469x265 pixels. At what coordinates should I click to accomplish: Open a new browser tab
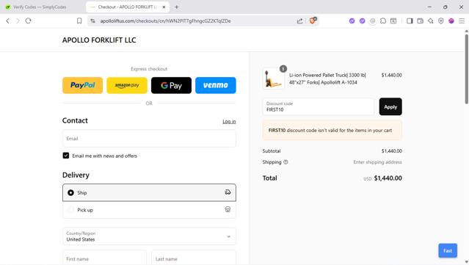click(176, 7)
